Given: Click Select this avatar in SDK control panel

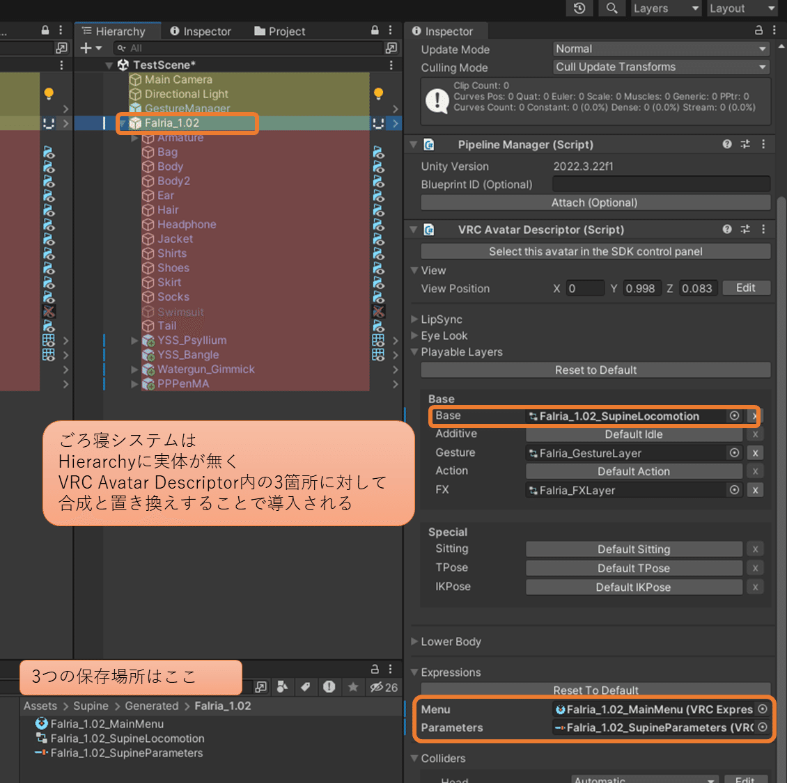Looking at the screenshot, I should [595, 251].
